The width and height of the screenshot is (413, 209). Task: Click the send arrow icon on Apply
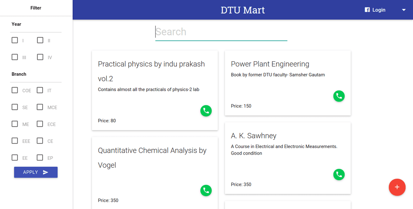click(x=45, y=172)
